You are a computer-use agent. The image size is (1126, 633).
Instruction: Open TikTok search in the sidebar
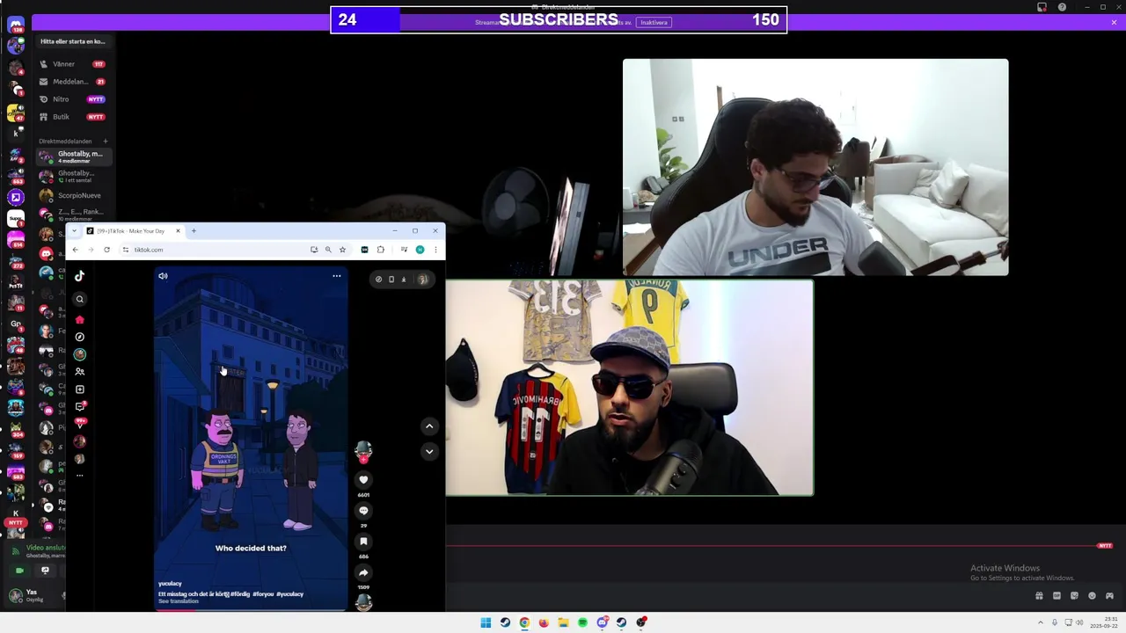click(x=79, y=299)
